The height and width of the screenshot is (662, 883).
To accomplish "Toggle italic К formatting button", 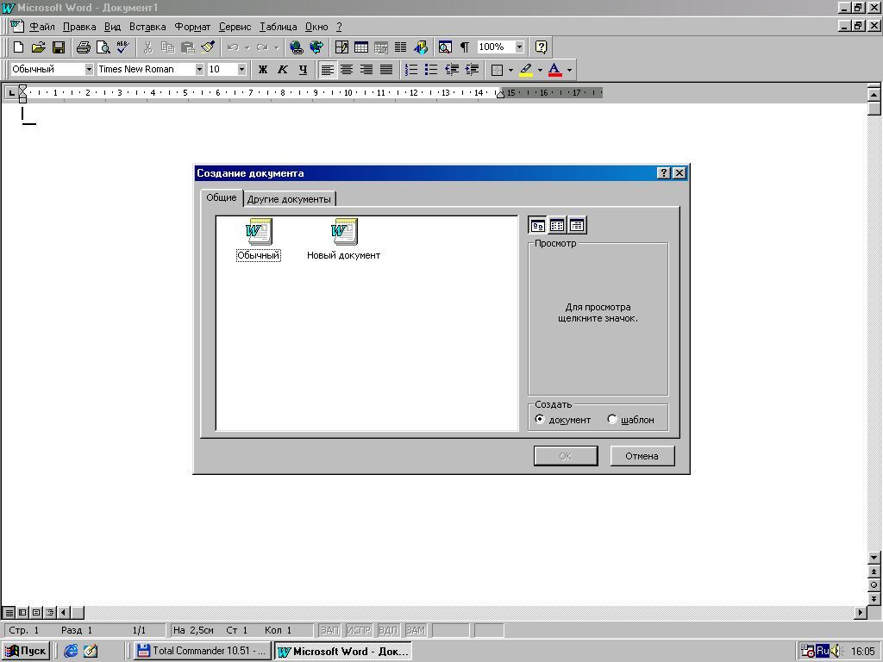I will tap(283, 69).
